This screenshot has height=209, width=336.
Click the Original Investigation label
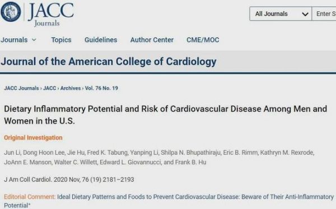[x=33, y=138]
